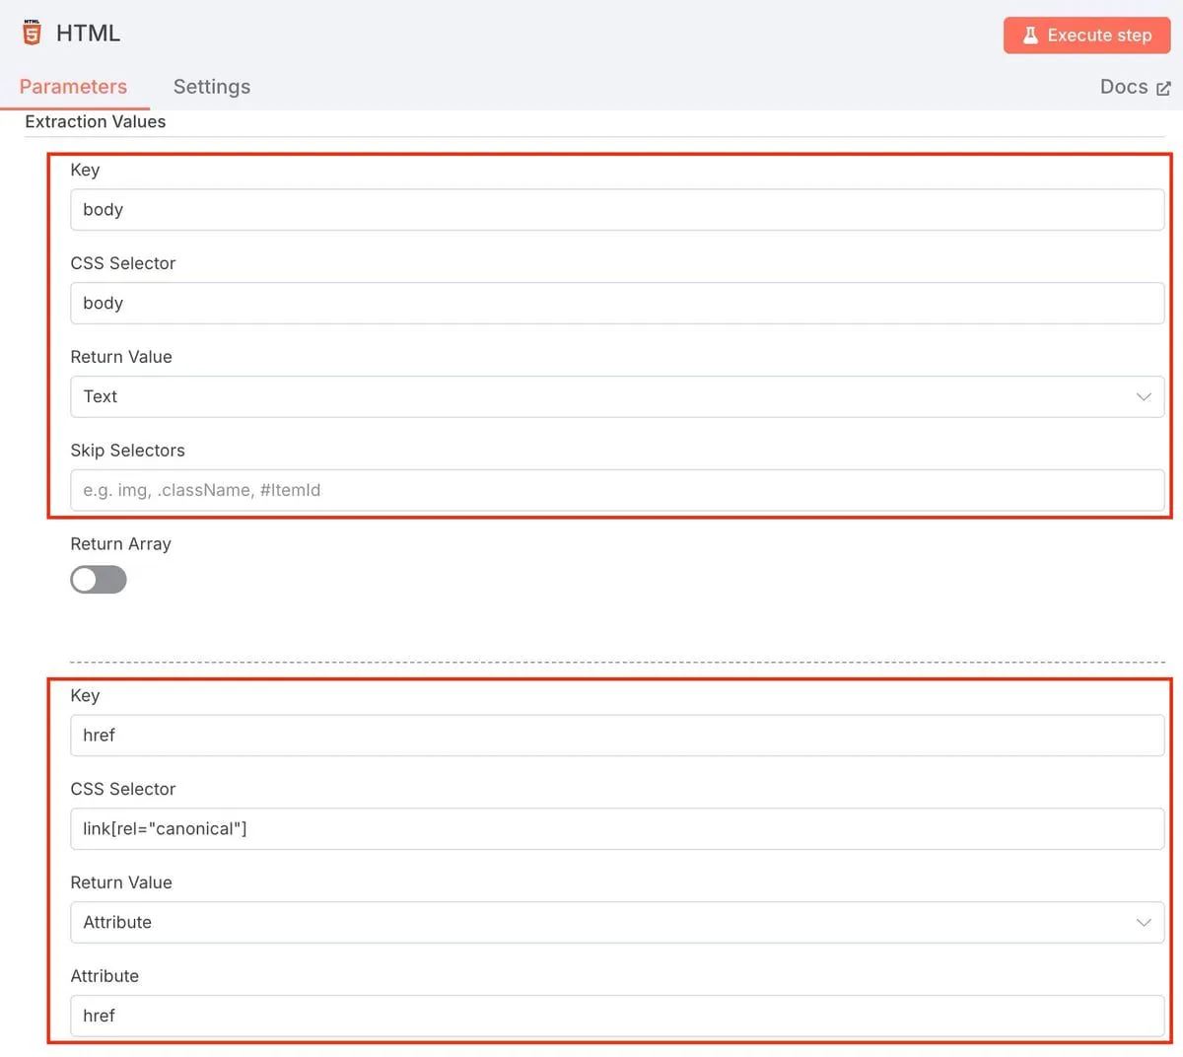Enable the Return Array toggle
The height and width of the screenshot is (1057, 1183).
(99, 580)
